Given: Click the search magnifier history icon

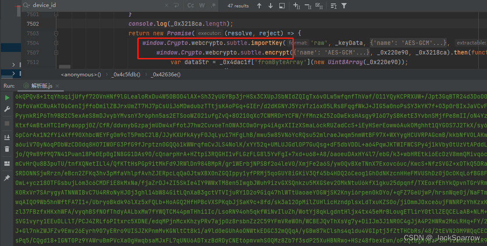Looking at the screenshot, I should tap(26, 5).
